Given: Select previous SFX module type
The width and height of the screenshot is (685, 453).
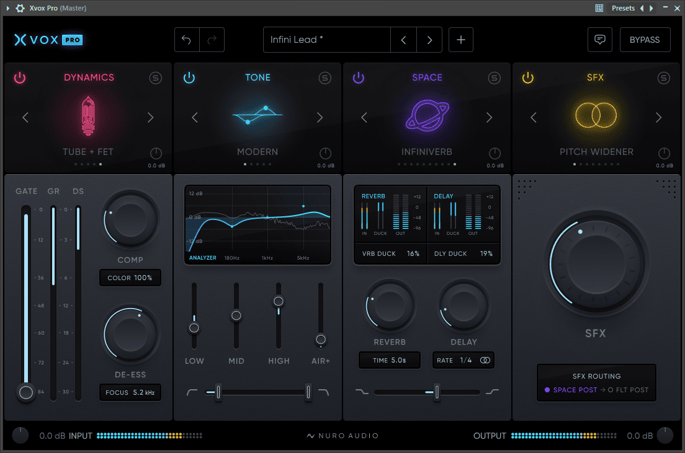Looking at the screenshot, I should (534, 117).
